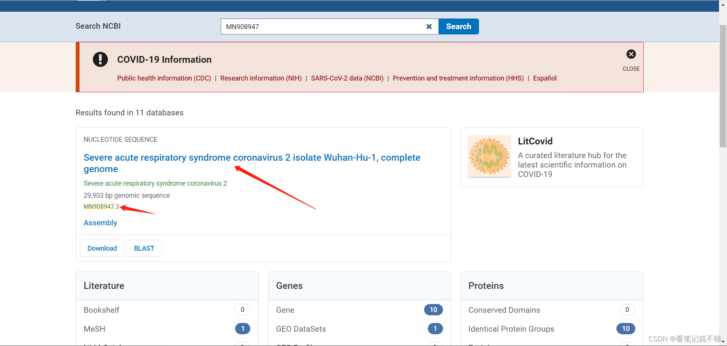Click the Search button

tap(459, 26)
